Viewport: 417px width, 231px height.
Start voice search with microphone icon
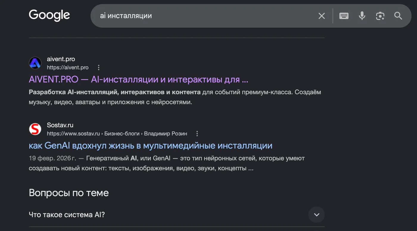coord(362,16)
